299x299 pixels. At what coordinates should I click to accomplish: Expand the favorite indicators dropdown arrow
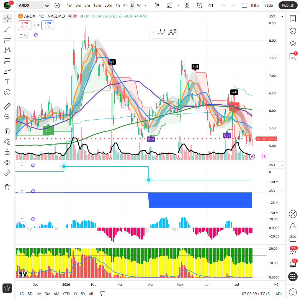click(x=178, y=5)
